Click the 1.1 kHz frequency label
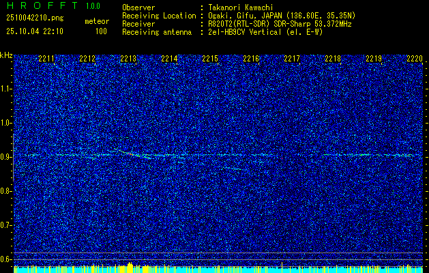429x273 pixels. pos(5,89)
